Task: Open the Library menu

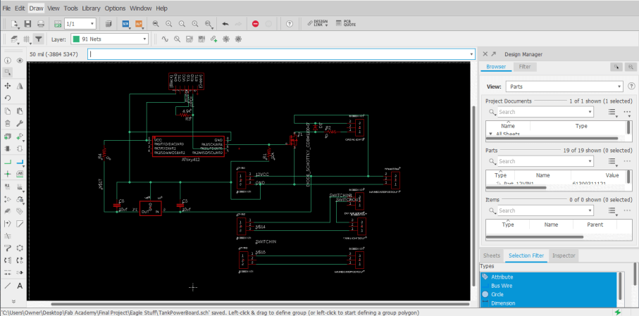Action: [90, 8]
